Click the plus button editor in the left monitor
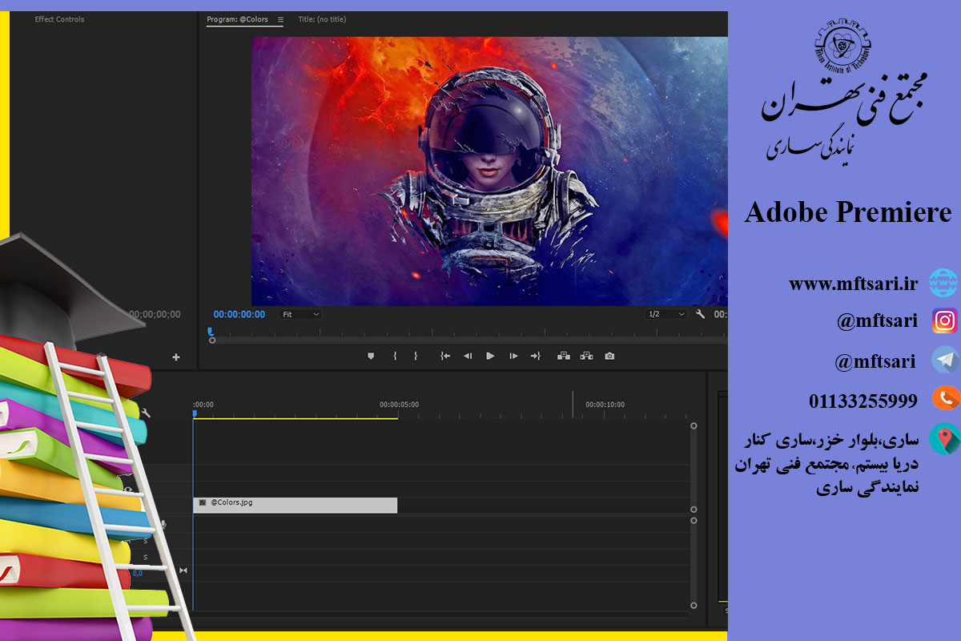 (176, 357)
